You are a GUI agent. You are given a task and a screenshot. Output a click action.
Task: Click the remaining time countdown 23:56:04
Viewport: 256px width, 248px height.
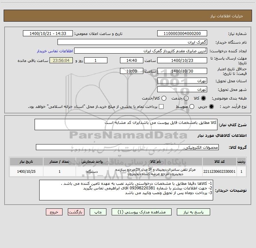(61, 60)
